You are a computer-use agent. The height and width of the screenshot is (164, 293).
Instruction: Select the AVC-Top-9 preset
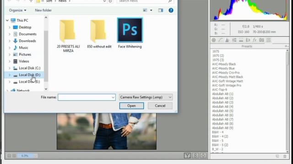point(220,90)
